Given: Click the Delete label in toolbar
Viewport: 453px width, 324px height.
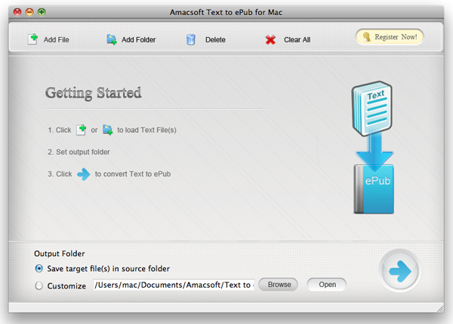Looking at the screenshot, I should tap(215, 39).
